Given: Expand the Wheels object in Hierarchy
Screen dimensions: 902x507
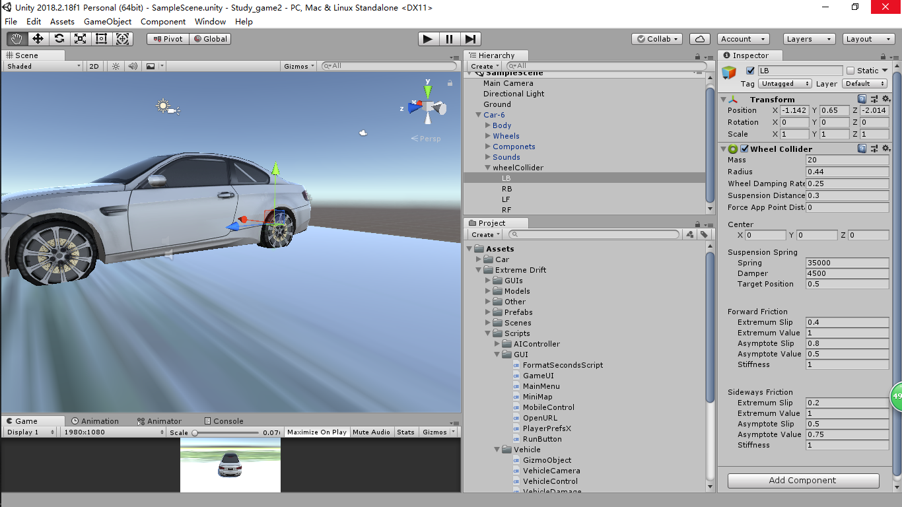Looking at the screenshot, I should 488,136.
